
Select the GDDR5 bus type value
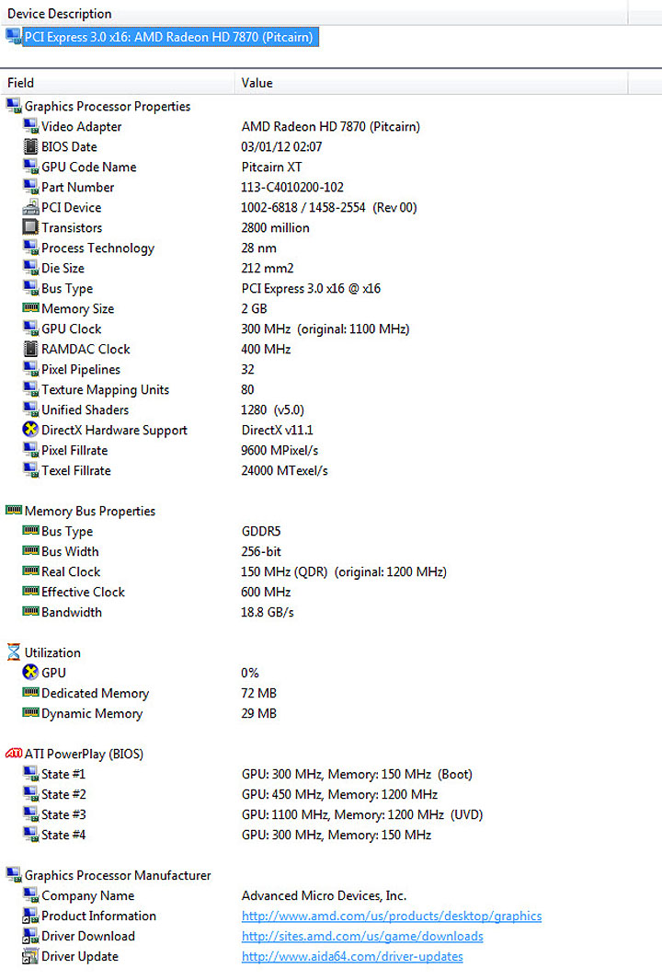[261, 531]
